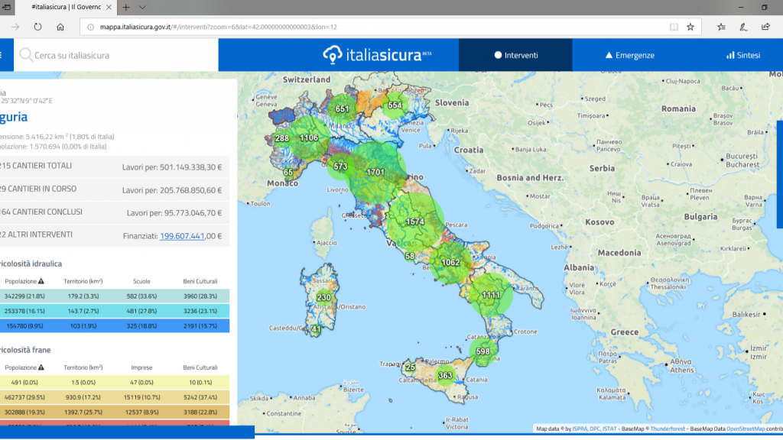Click the add notes pen icon
The width and height of the screenshot is (783, 440).
click(x=743, y=27)
